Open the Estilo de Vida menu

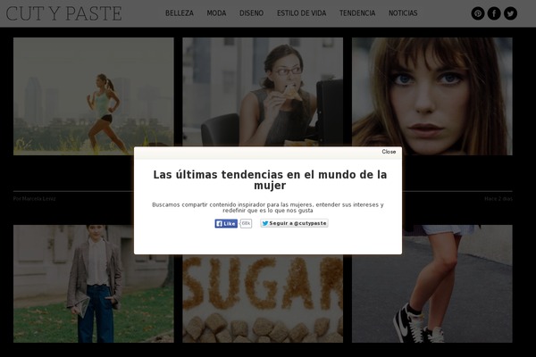pos(301,13)
